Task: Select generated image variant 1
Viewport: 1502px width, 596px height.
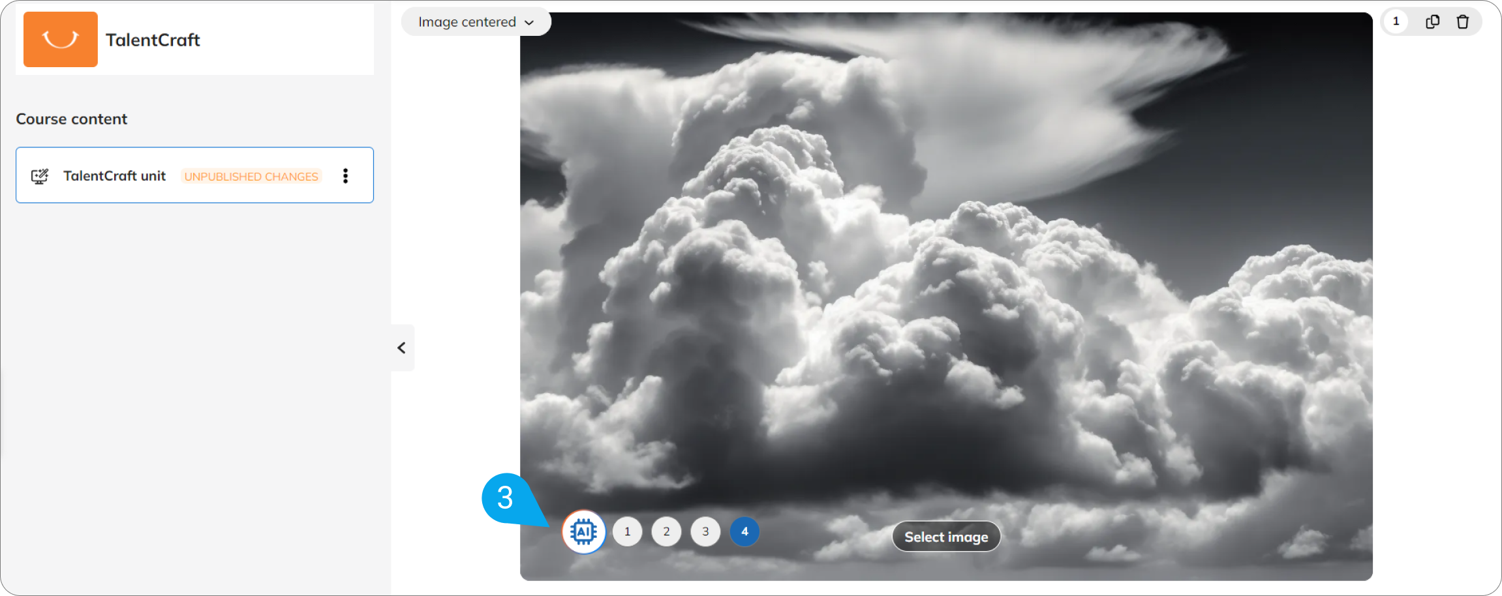Action: 628,532
